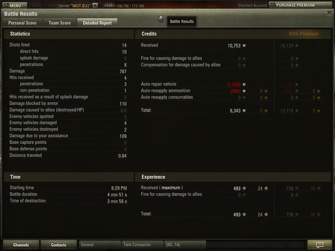335x251 pixels.
Task: Select the Tank Companies channel tab
Action: pos(142,244)
